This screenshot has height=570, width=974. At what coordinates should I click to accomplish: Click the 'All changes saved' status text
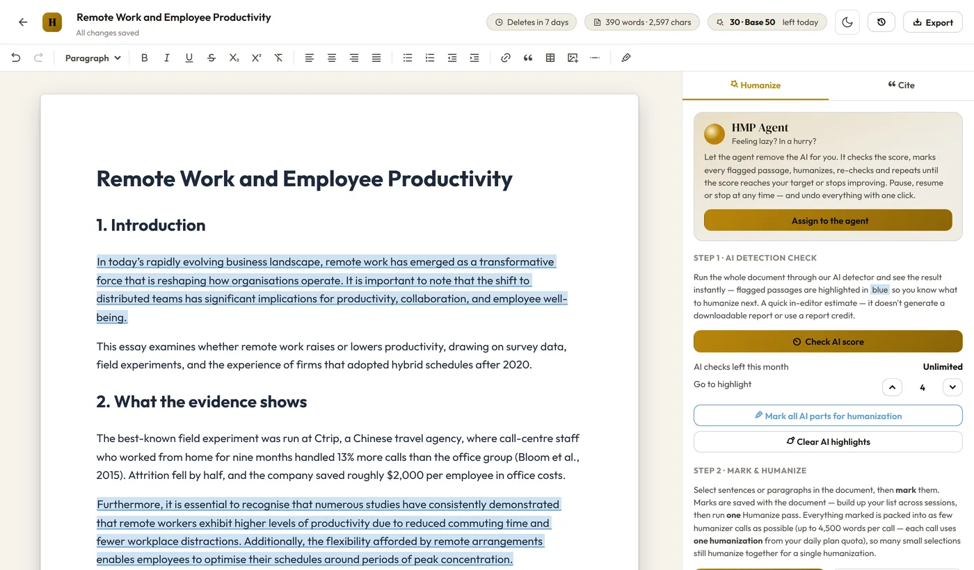108,33
